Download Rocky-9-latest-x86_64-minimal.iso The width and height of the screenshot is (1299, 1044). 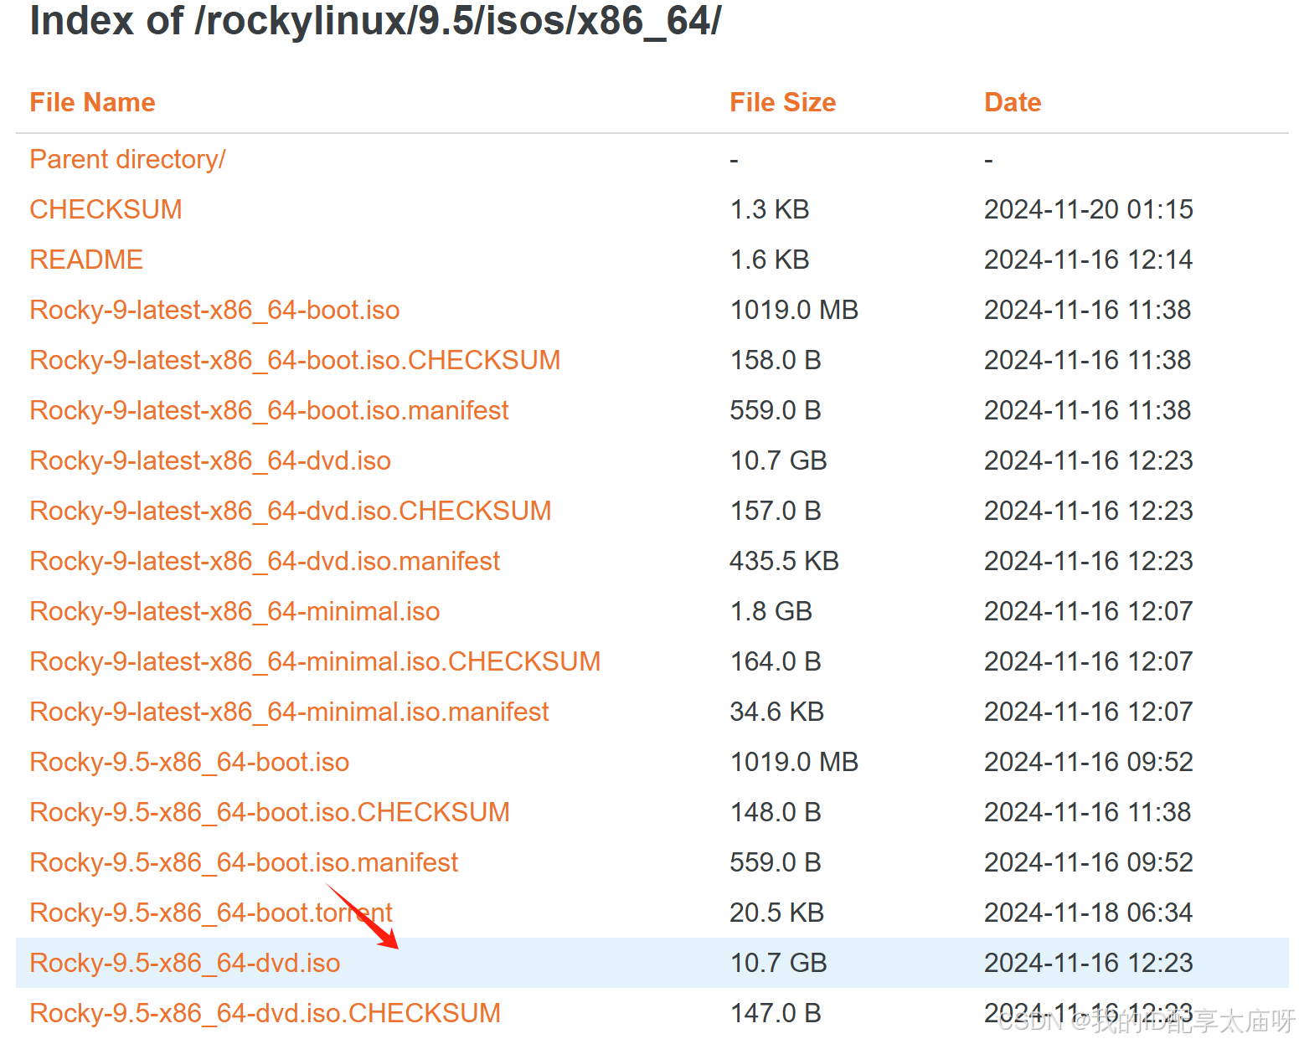[x=235, y=611]
